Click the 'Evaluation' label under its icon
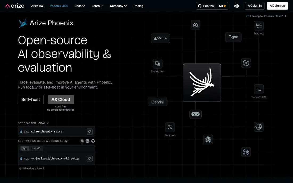This screenshot has width=293, height=183. (x=157, y=72)
